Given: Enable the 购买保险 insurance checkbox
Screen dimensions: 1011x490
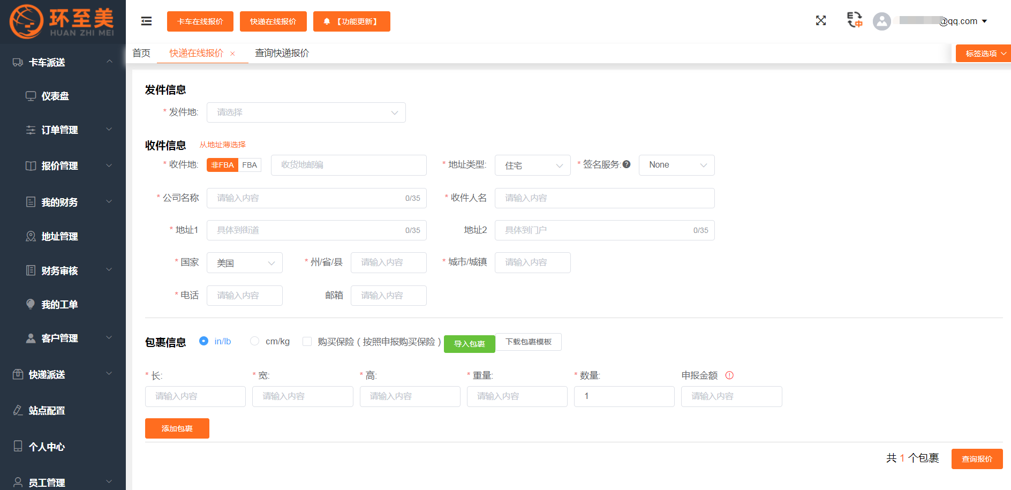Looking at the screenshot, I should click(307, 342).
